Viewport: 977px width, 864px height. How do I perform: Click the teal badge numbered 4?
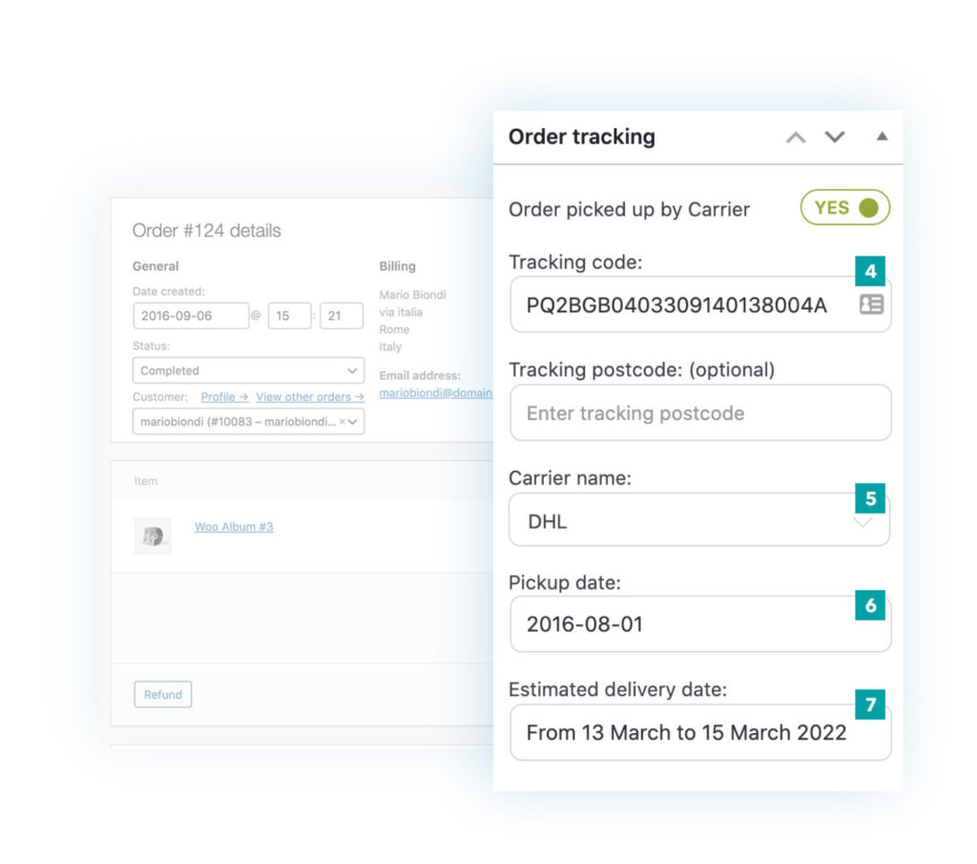(869, 272)
